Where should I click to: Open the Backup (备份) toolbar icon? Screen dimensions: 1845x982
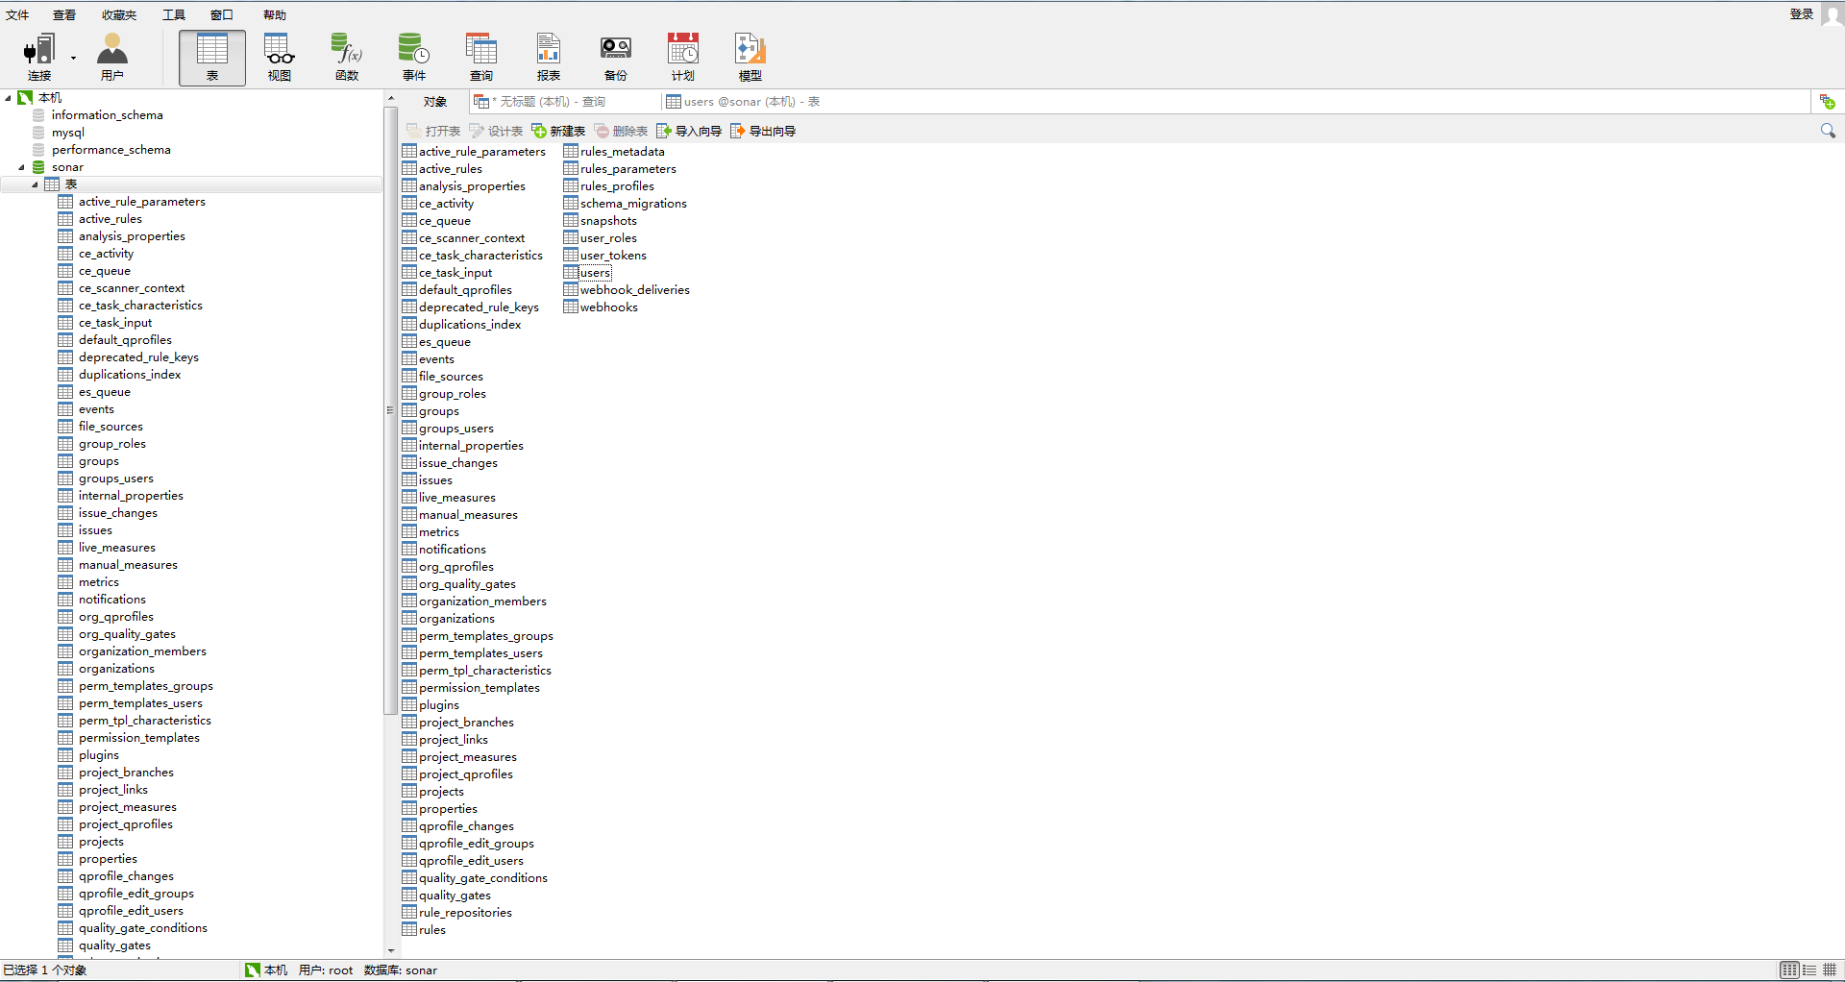click(x=616, y=57)
